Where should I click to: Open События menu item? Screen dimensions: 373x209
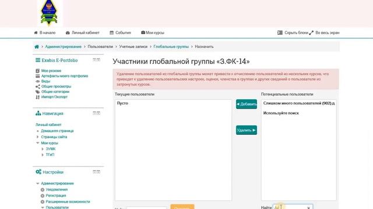click(x=120, y=33)
